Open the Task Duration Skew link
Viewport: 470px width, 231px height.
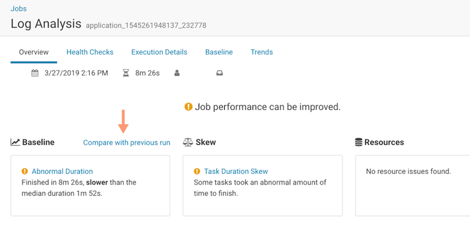pos(236,171)
